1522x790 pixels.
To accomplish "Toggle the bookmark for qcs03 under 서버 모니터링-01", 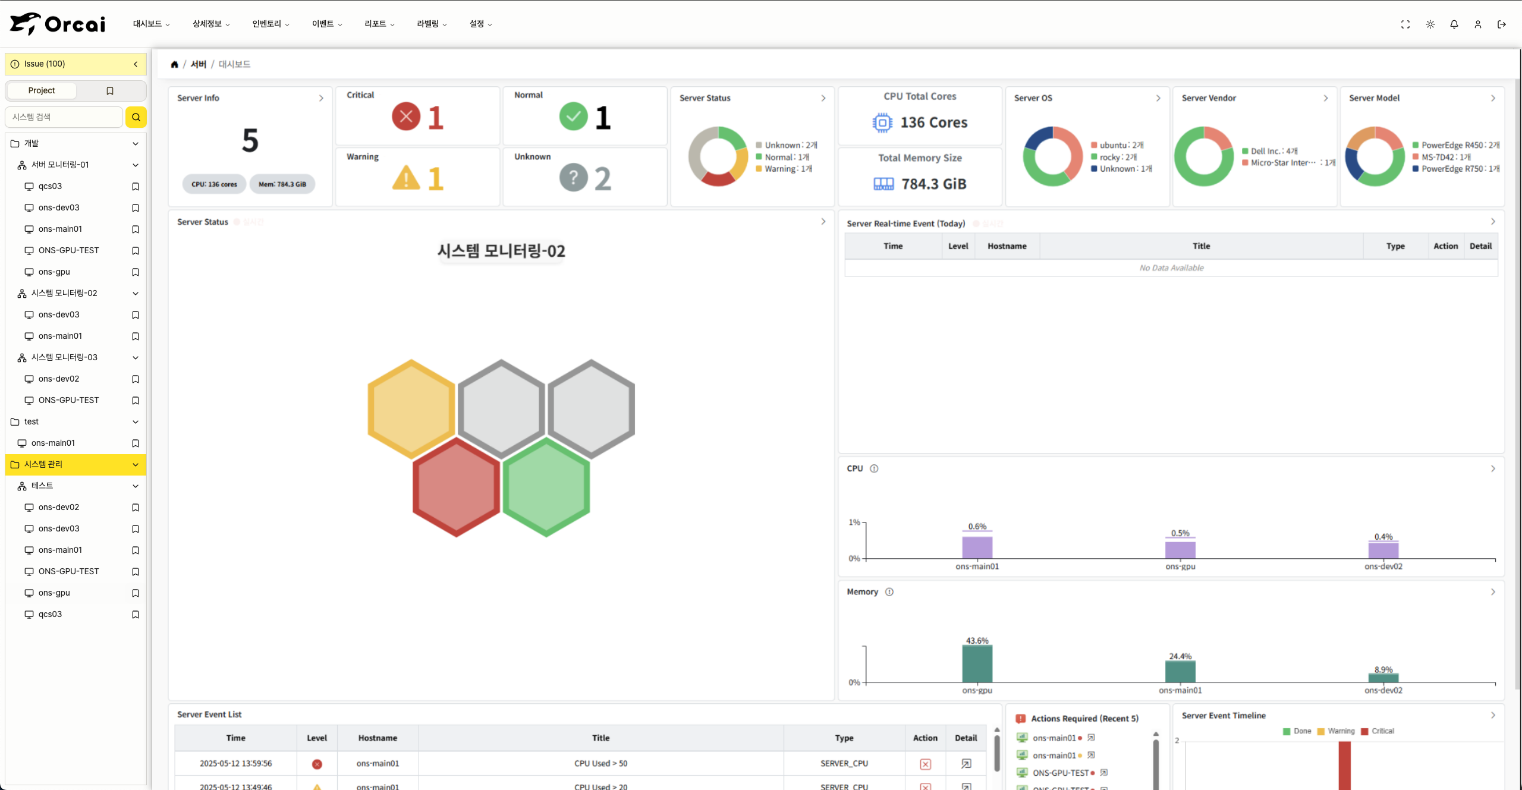I will pos(136,187).
